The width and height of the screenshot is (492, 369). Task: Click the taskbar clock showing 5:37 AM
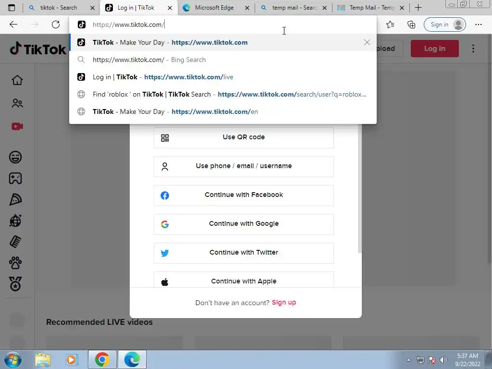(467, 360)
